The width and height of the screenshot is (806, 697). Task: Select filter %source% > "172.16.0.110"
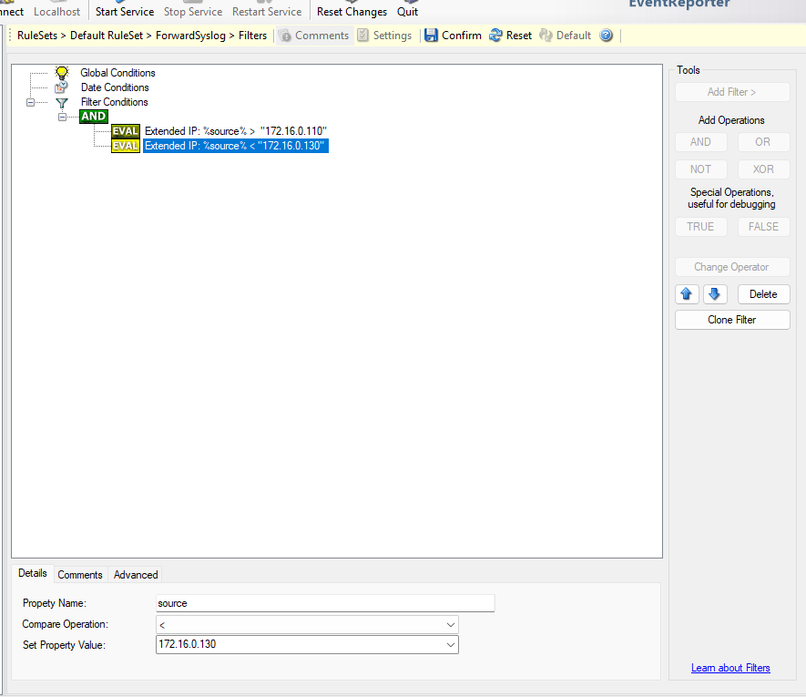(x=236, y=131)
